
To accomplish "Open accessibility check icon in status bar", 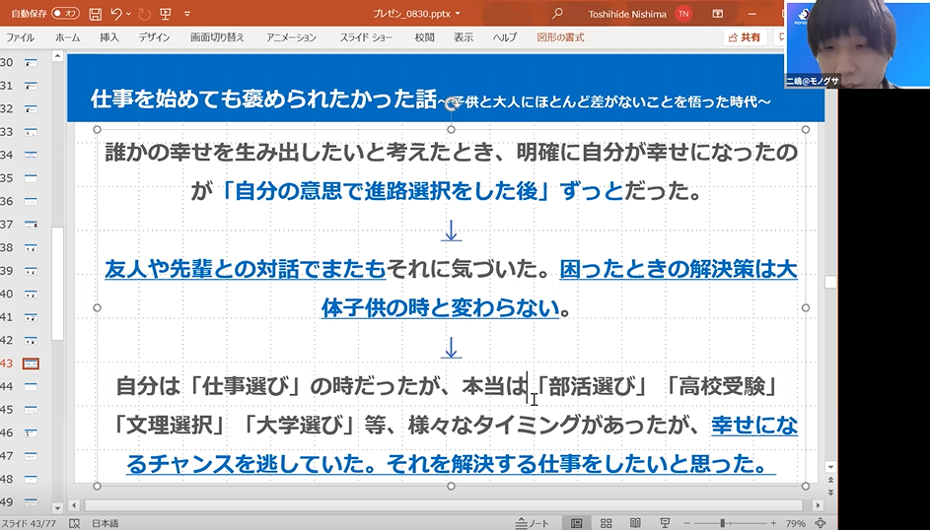I will [75, 523].
